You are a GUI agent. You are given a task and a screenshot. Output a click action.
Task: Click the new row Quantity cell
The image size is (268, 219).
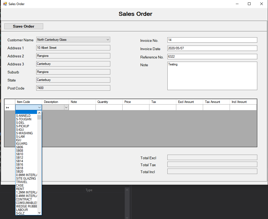point(109,107)
